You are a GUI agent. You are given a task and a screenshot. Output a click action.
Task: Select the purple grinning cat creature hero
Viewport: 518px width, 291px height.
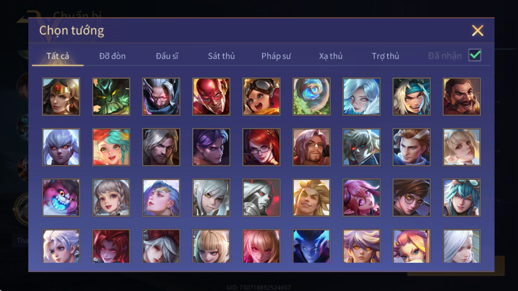[61, 198]
